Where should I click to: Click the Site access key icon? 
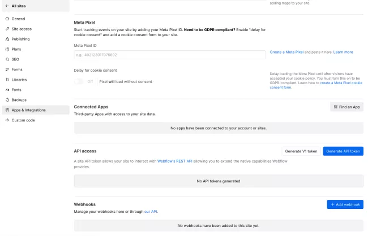tap(7, 29)
